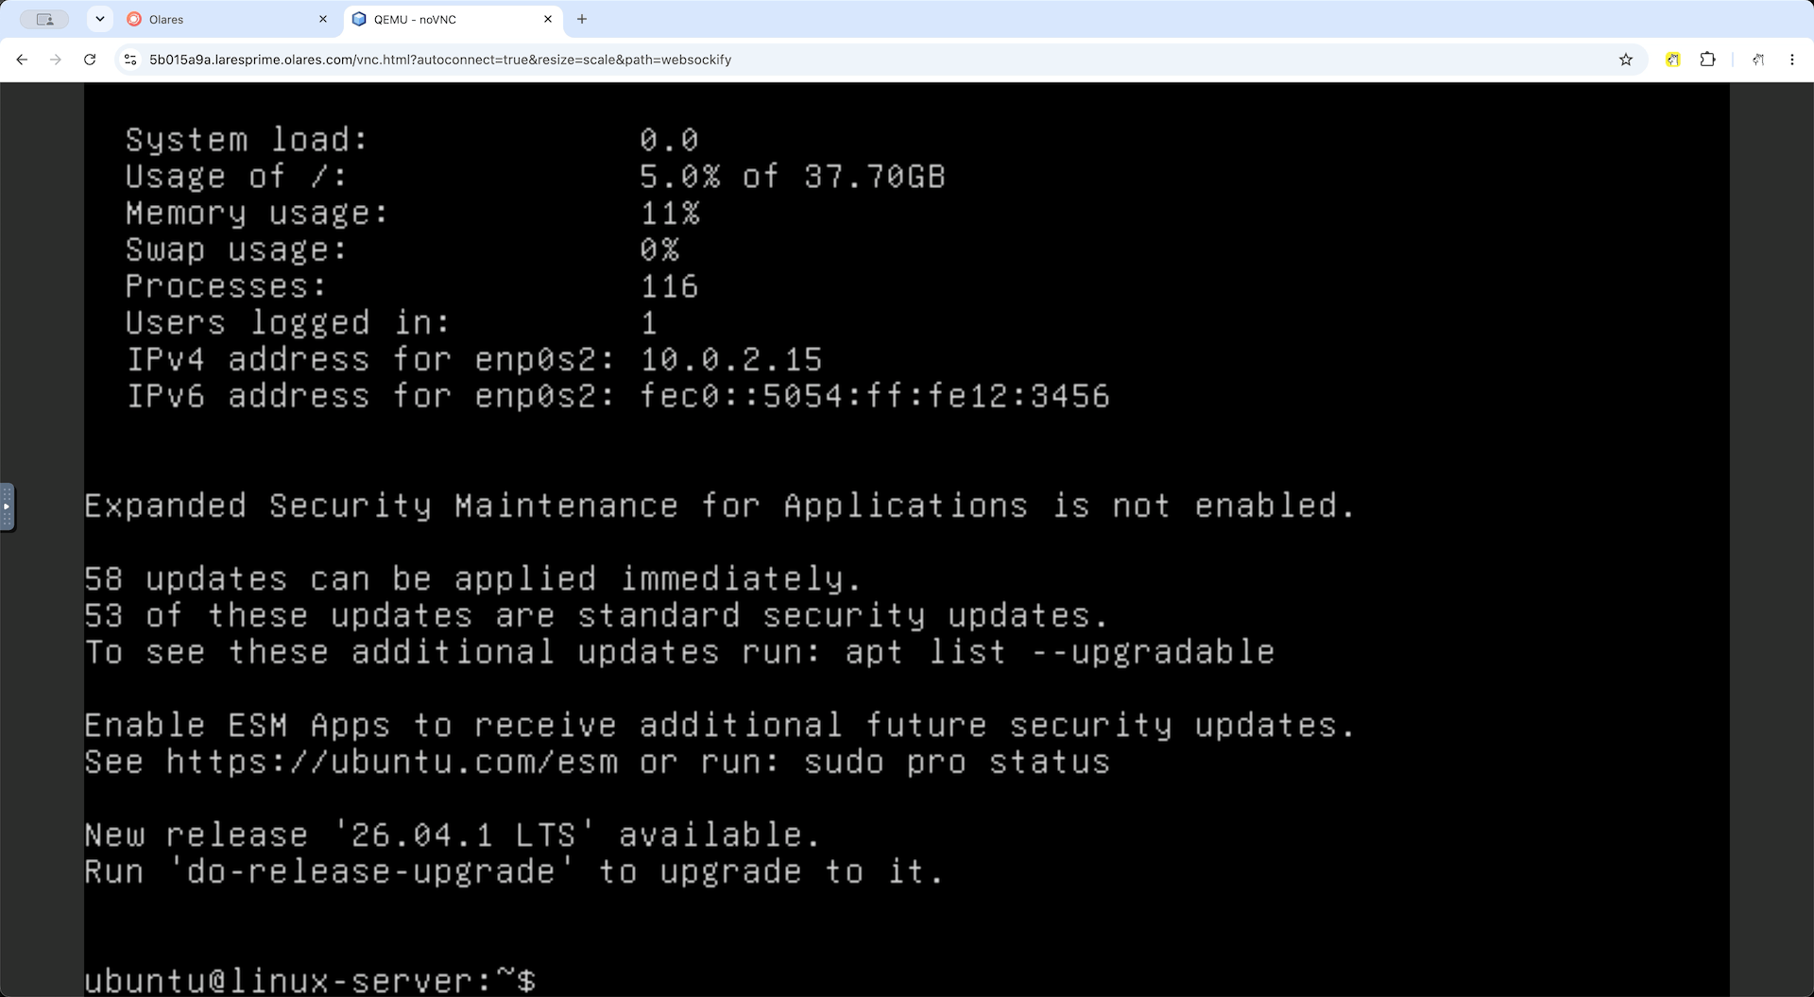Image resolution: width=1814 pixels, height=997 pixels.
Task: Click the 'Expanded Security Maintenance' line
Action: [x=720, y=506]
